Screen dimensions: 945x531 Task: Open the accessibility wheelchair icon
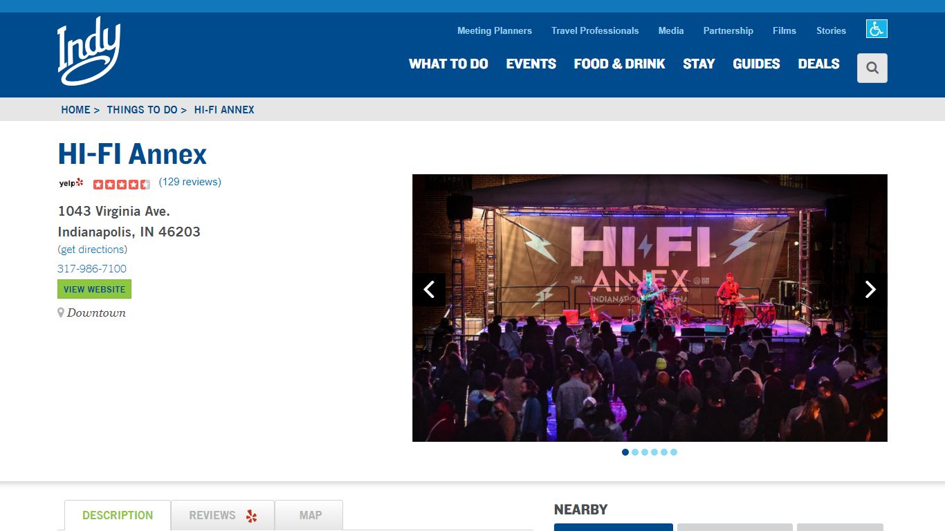[x=877, y=29]
